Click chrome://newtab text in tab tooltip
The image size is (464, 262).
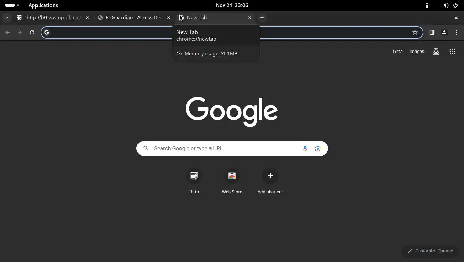point(196,39)
